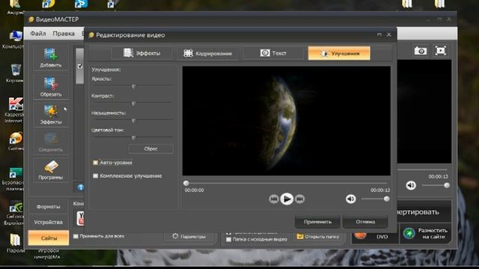Open the Пароли folder on desktop
Screen dimensions: 479x269
[15, 244]
